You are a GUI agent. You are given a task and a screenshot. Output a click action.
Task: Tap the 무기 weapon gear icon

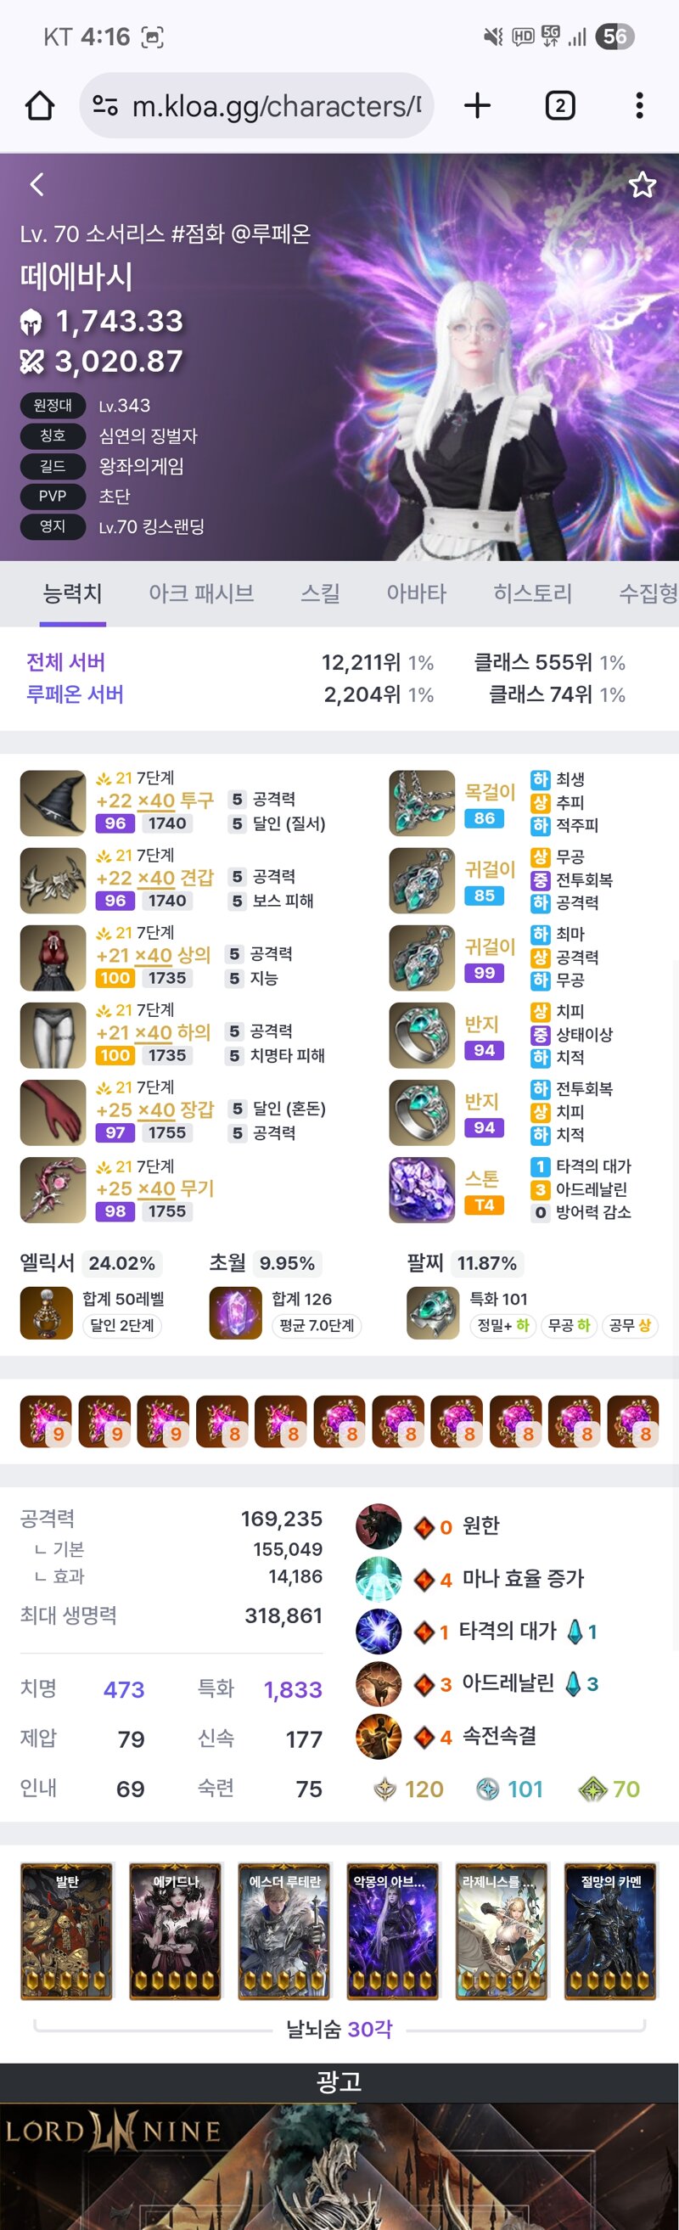click(53, 1189)
